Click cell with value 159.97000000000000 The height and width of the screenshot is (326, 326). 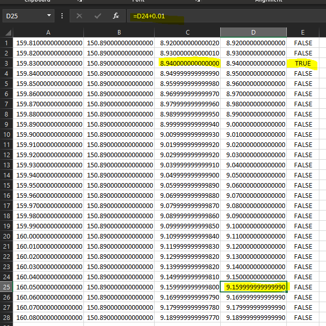tap(48, 206)
